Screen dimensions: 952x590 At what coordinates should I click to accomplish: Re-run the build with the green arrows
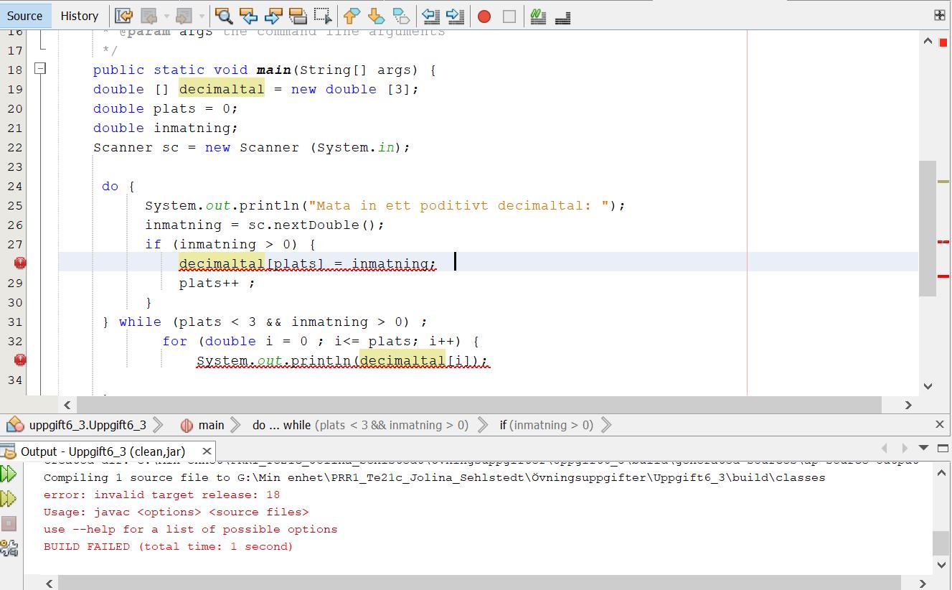(9, 474)
